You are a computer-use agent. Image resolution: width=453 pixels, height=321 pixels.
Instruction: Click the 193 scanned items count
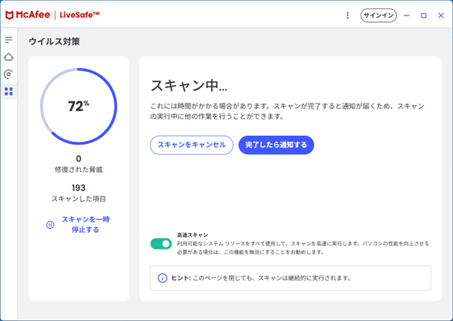(78, 188)
